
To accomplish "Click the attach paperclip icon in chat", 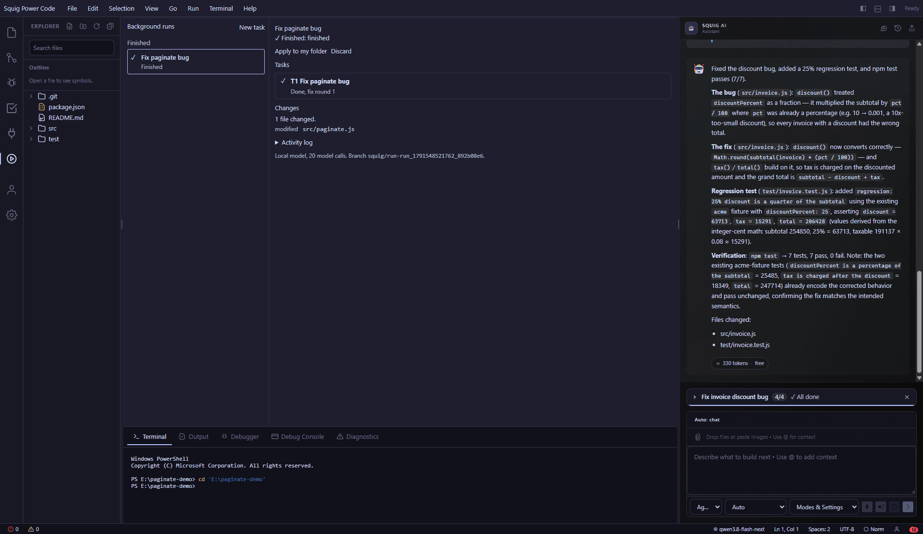I will [698, 437].
